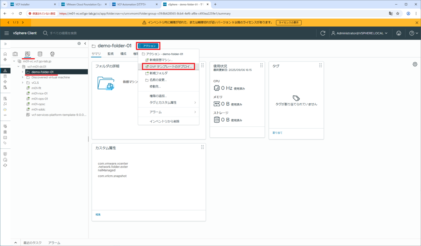Switch to the 構成 tab

click(x=123, y=54)
